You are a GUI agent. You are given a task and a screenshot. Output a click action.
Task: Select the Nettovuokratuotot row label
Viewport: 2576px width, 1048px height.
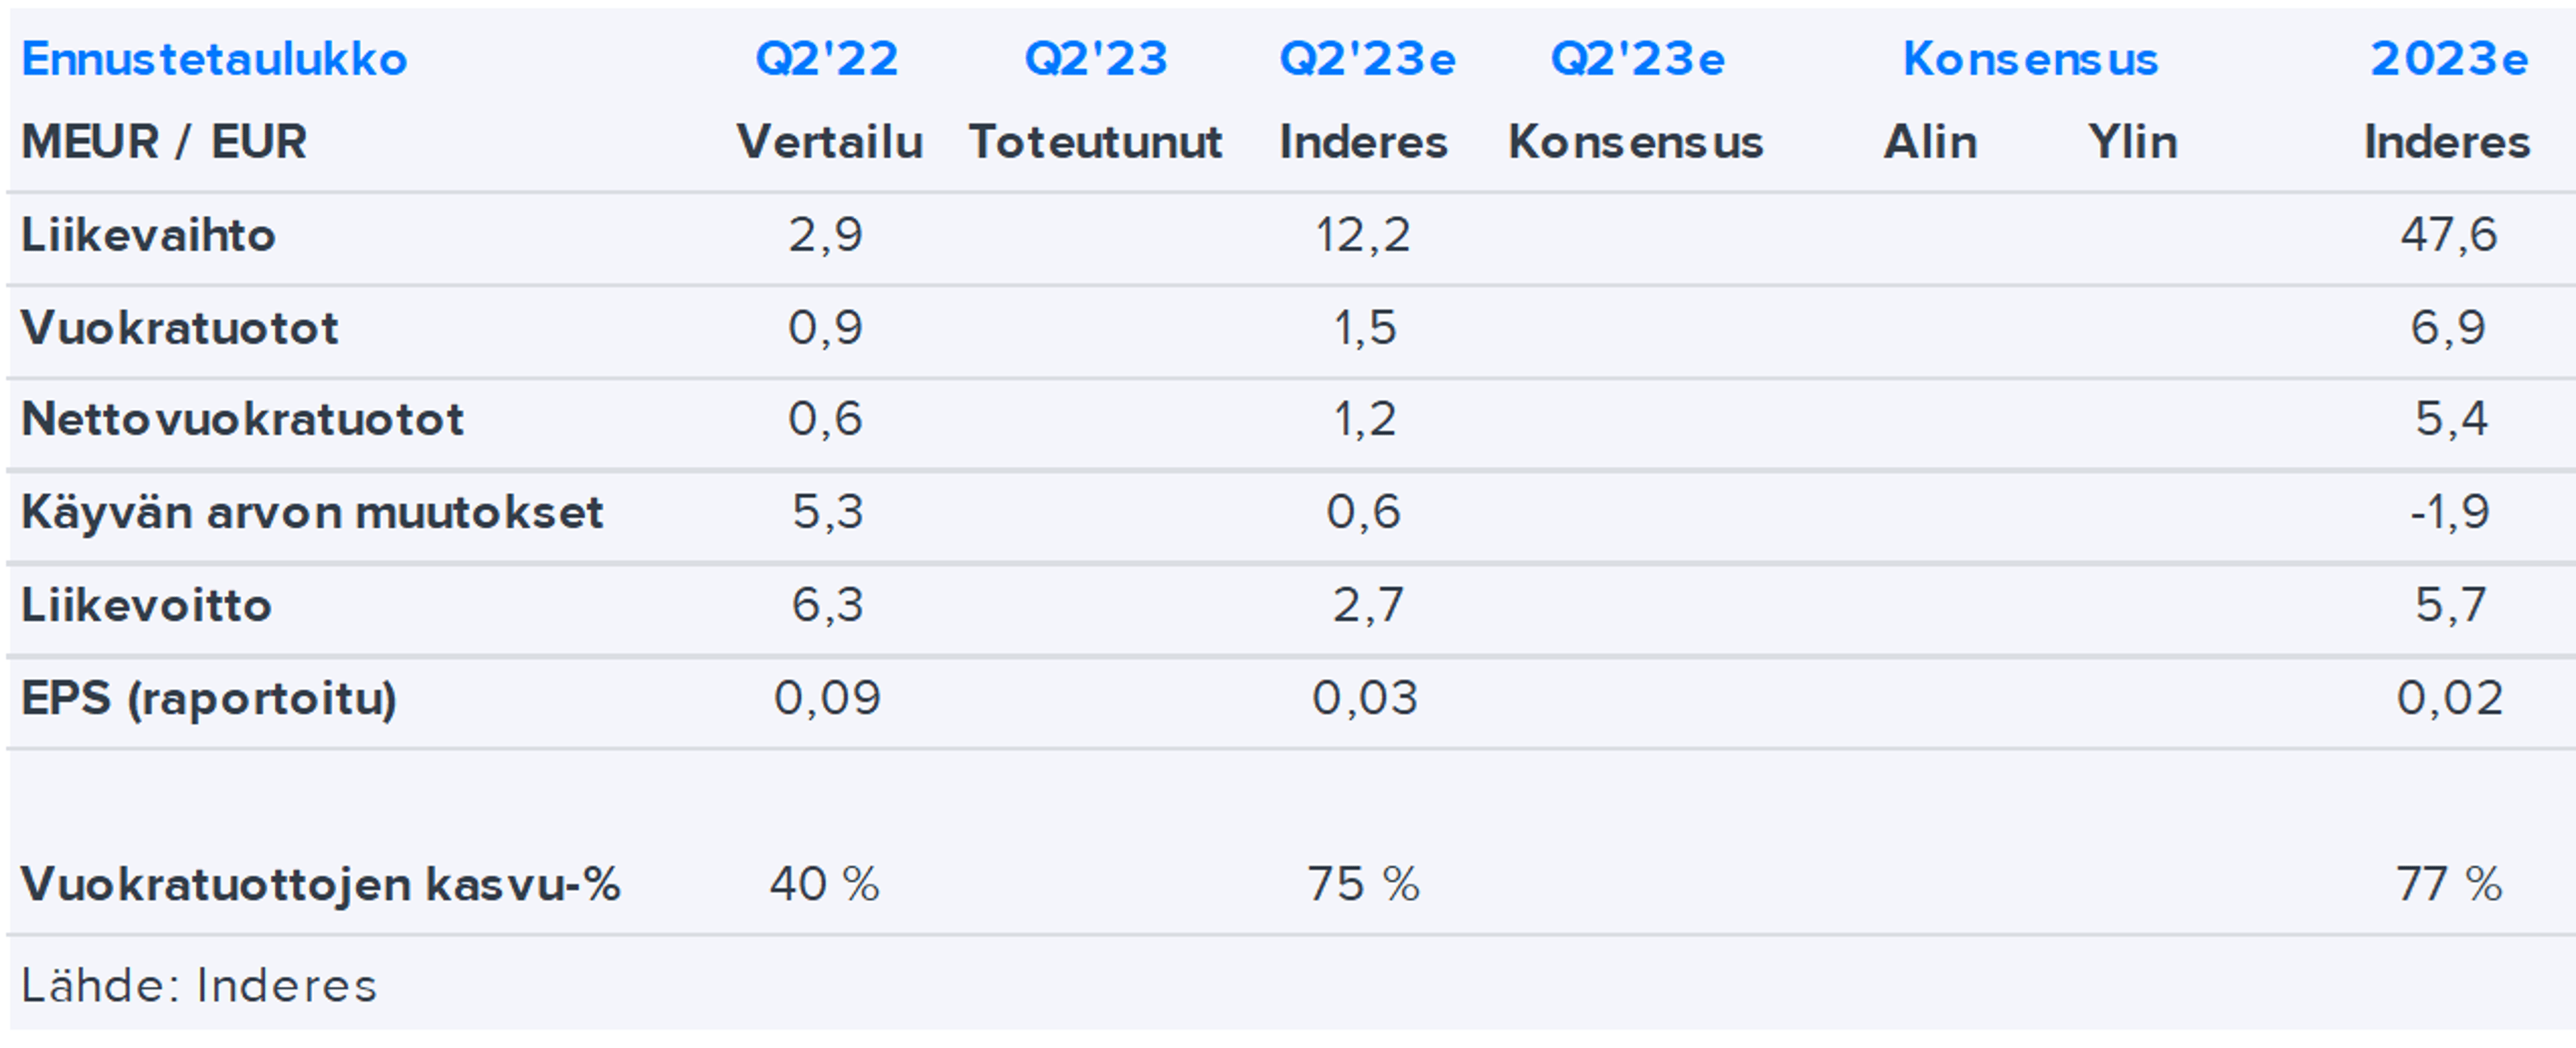coord(242,419)
